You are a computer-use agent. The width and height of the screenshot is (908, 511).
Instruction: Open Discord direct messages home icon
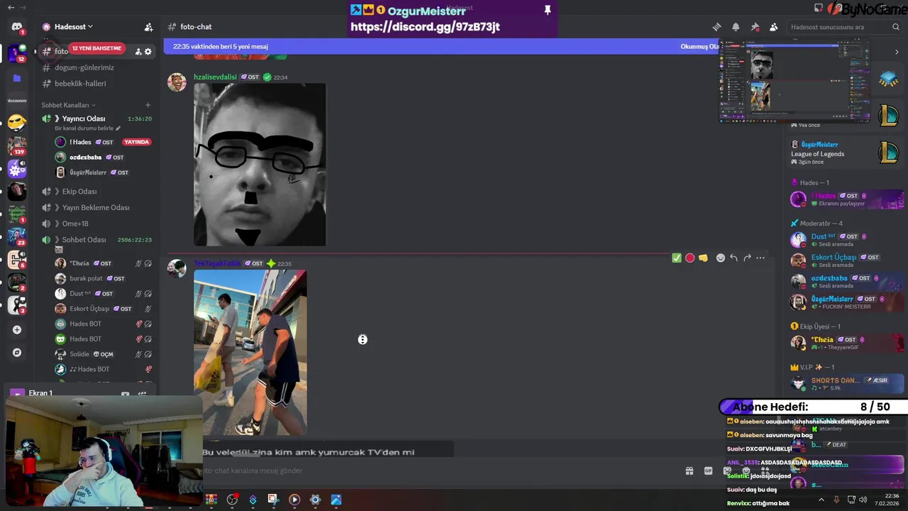(17, 27)
